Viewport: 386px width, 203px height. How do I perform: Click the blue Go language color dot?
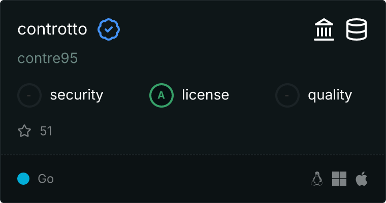[x=23, y=179]
